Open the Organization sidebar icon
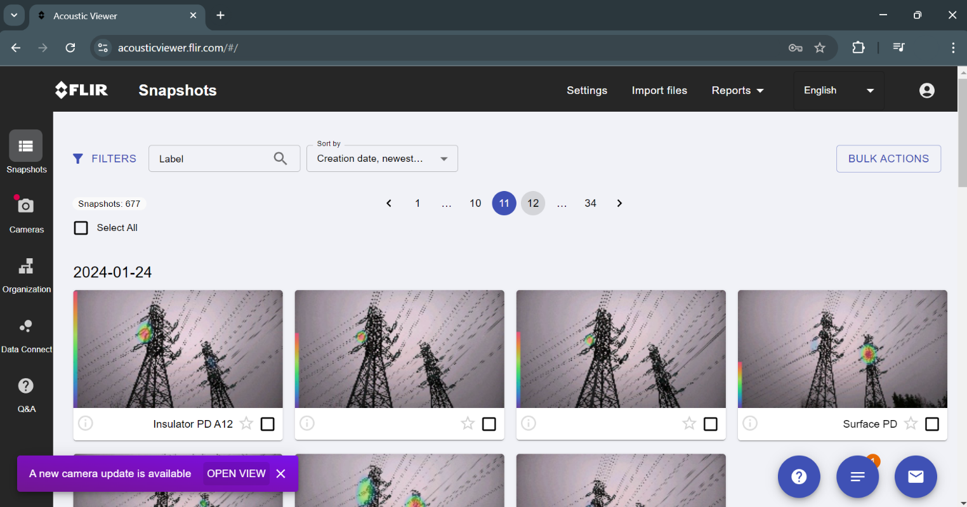 (26, 273)
